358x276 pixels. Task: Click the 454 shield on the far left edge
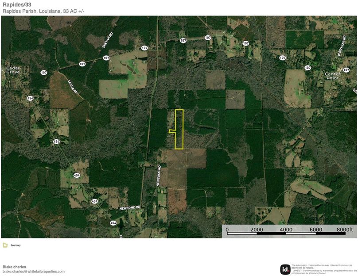pos(29,98)
